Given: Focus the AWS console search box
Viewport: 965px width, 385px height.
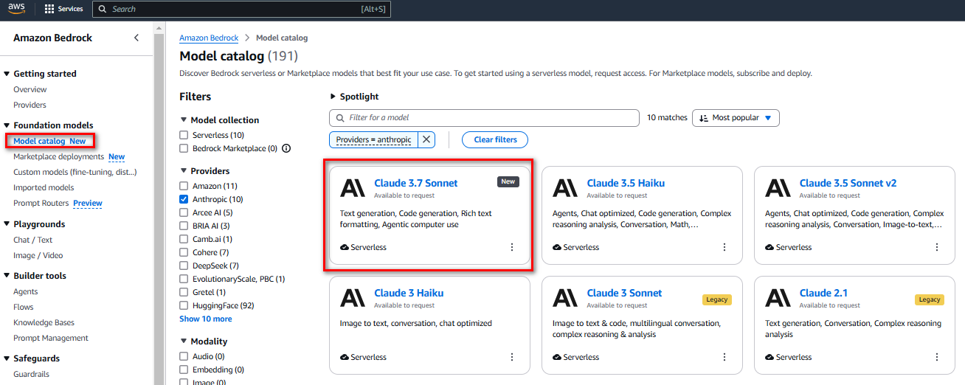Looking at the screenshot, I should [241, 9].
